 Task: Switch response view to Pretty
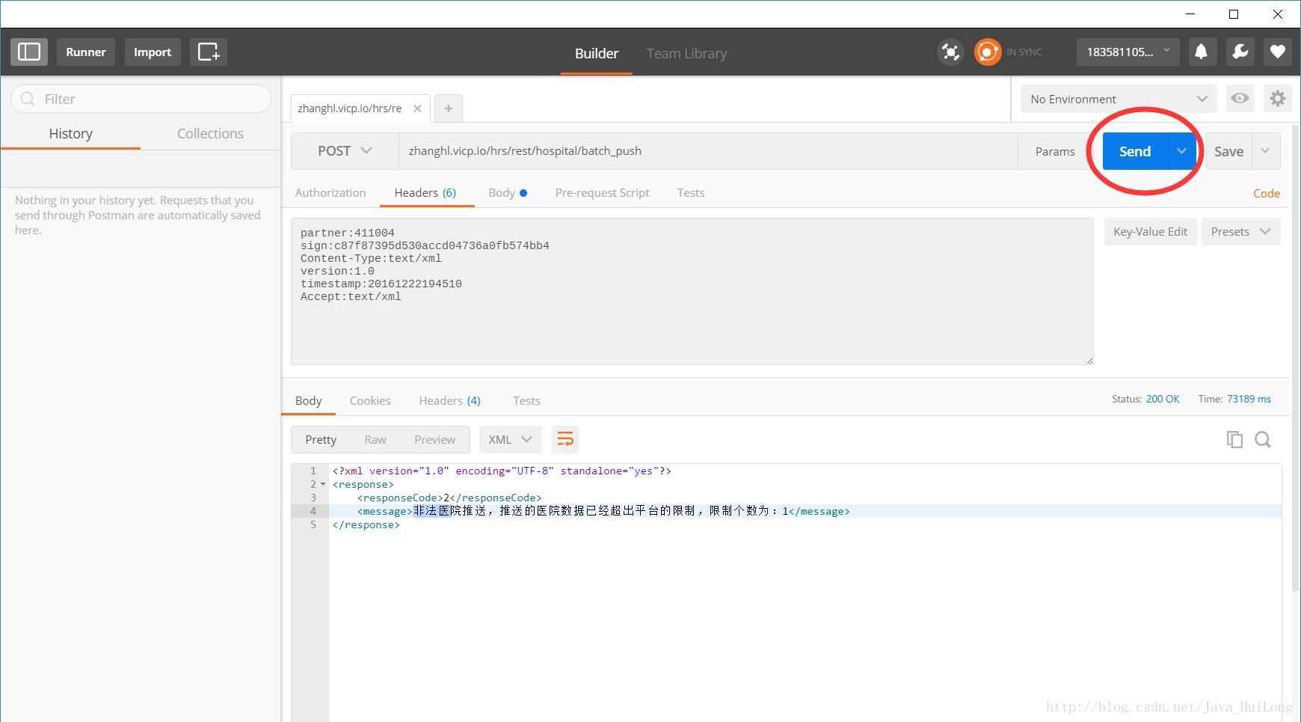pos(321,439)
